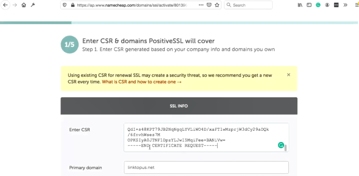Click heading 'Enter CSR & domains PositiveSSL will cover'
359x176 pixels.
[x=148, y=41]
